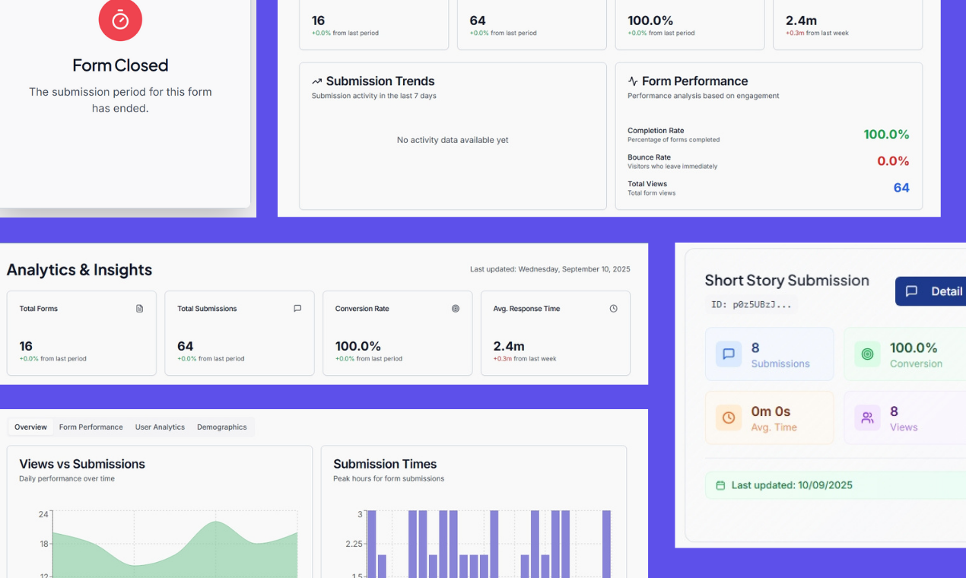Click the blue chat icon beside 8 Submissions
The image size is (966, 578).
click(x=729, y=354)
